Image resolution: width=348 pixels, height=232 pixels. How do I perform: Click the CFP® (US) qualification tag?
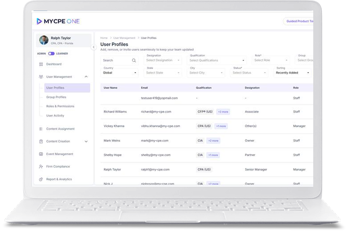click(x=205, y=112)
